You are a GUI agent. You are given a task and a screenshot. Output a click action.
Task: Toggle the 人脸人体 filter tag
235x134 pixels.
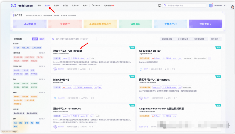pos(39,57)
